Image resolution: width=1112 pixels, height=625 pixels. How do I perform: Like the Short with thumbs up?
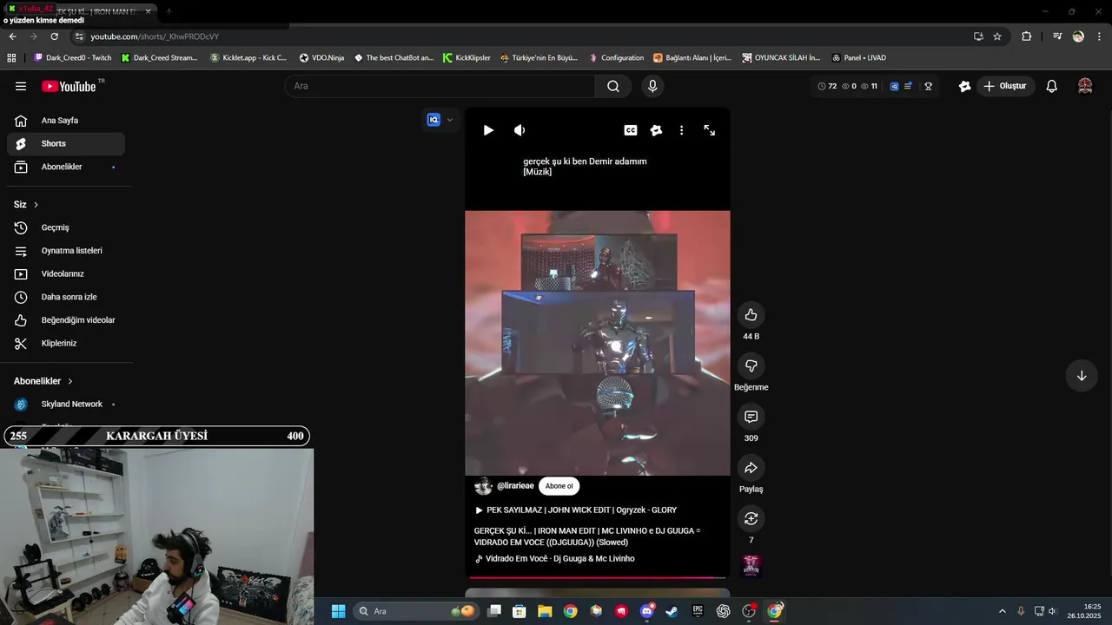click(751, 314)
